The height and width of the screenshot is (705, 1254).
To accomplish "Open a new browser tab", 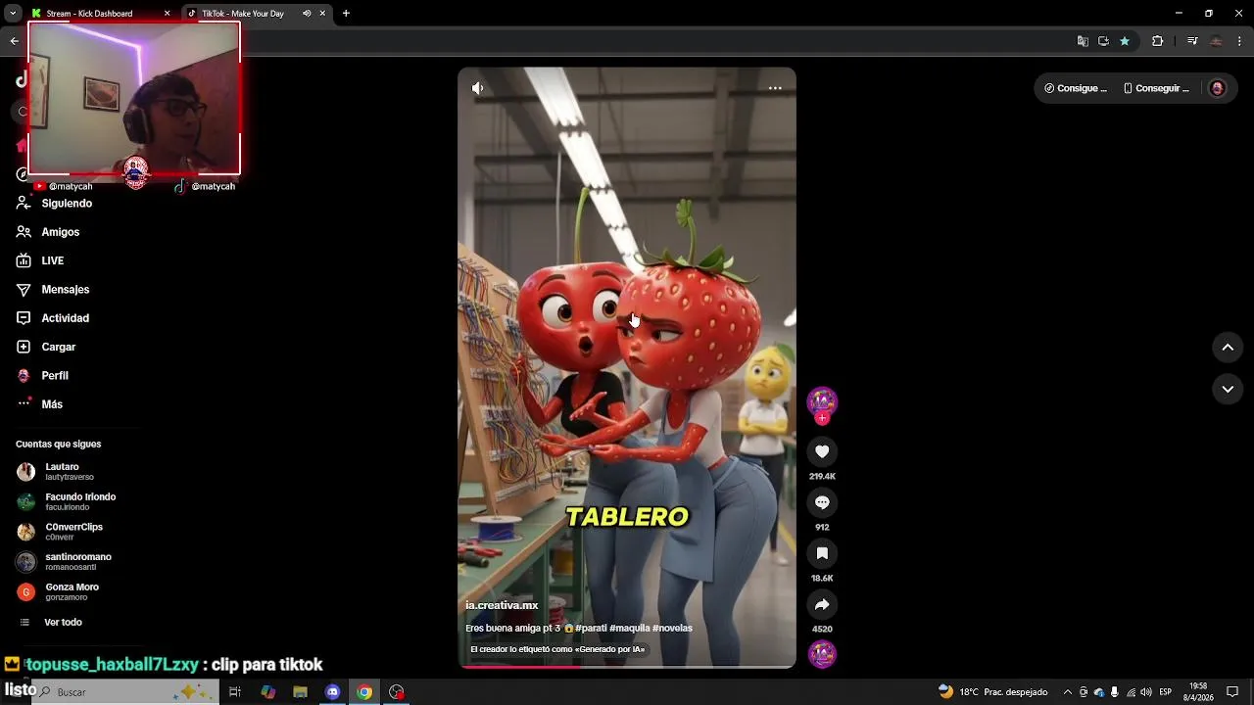I will click(x=346, y=14).
